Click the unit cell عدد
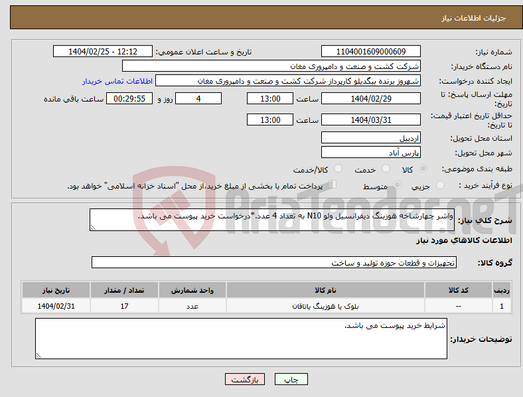Screen dimensions: 523x397 point(192,306)
